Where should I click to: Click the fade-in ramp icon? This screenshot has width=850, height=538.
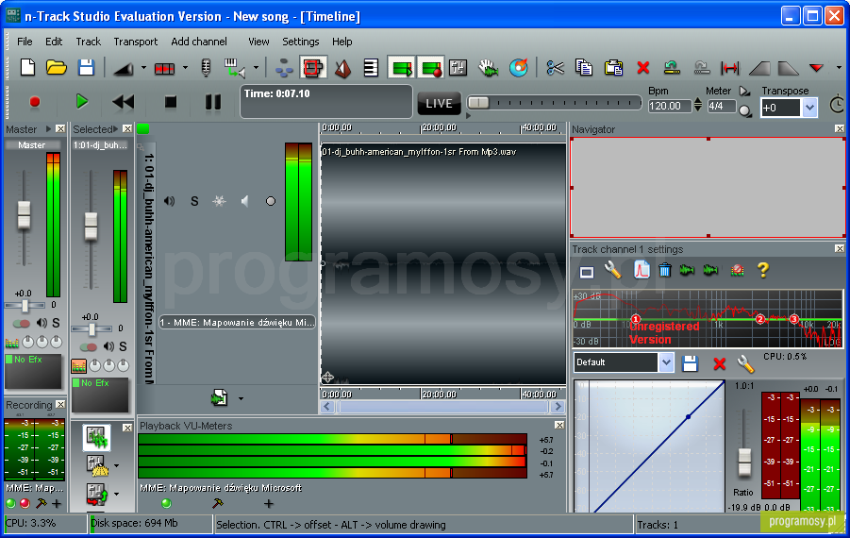759,68
